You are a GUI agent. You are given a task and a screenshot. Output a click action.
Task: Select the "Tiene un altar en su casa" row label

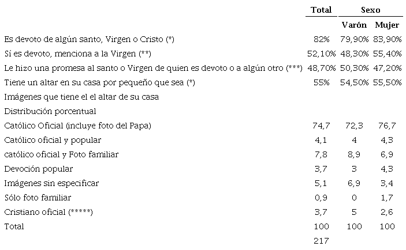click(x=99, y=83)
